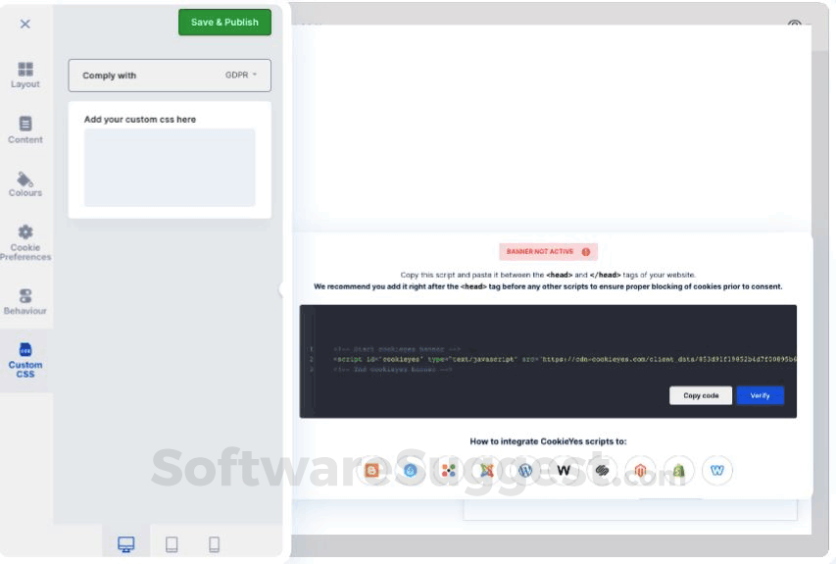Open Cookie Preferences settings

pyautogui.click(x=25, y=243)
